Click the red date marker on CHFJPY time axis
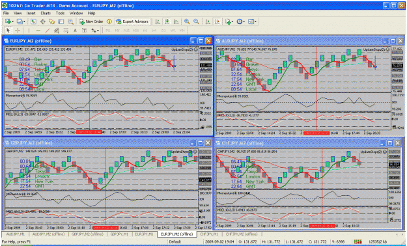 tap(322, 226)
